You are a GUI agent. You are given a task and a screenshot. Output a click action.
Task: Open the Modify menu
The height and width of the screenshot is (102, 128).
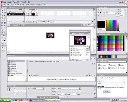pyautogui.click(x=22, y=5)
